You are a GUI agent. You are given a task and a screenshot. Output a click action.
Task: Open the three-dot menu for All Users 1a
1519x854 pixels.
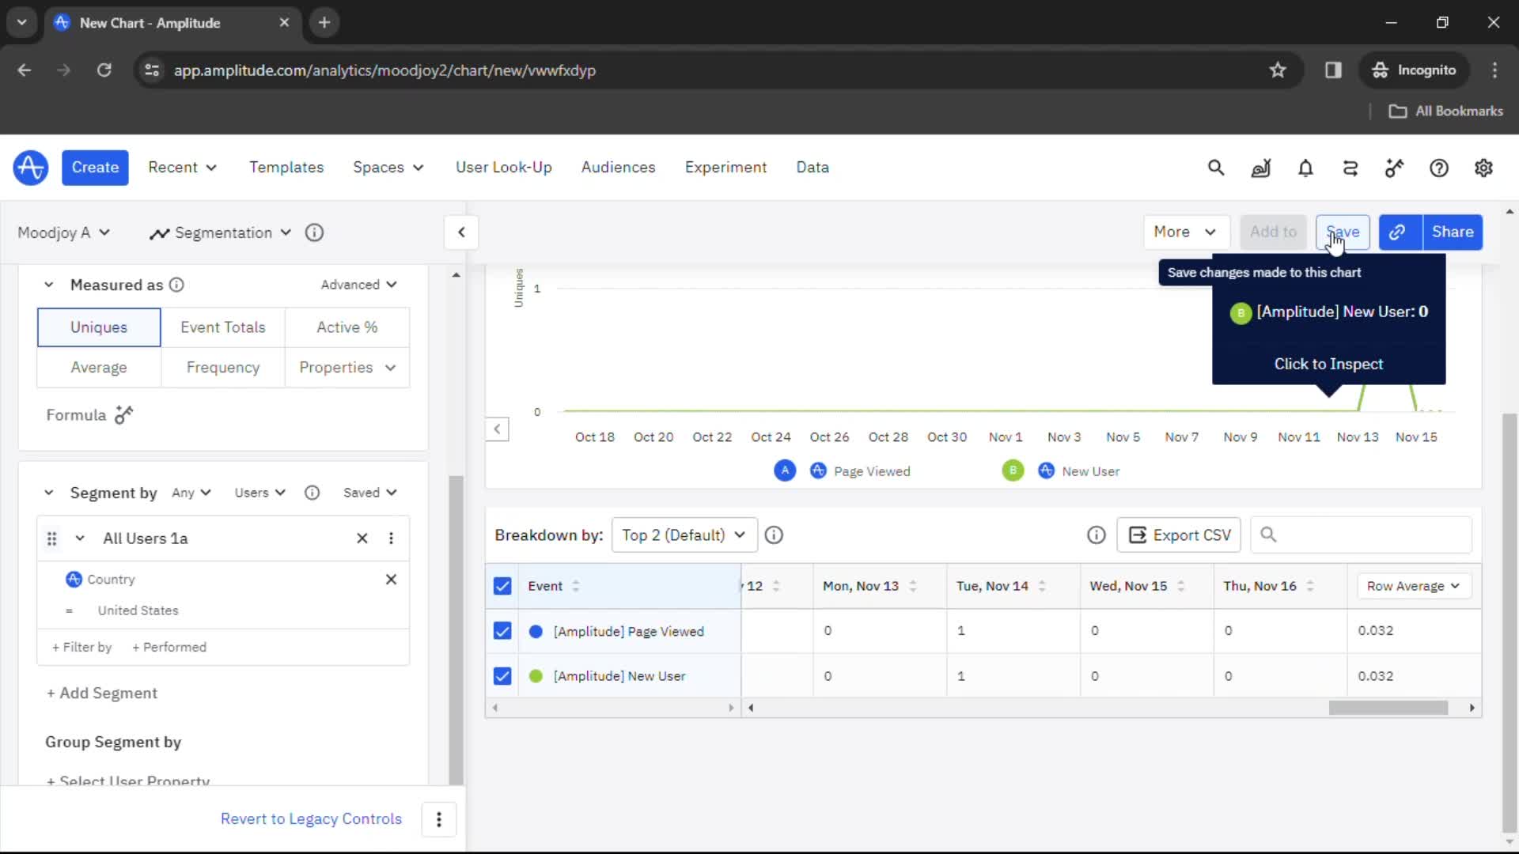(x=391, y=538)
